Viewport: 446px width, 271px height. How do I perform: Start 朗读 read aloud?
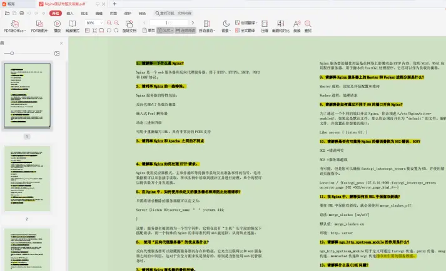point(297,26)
